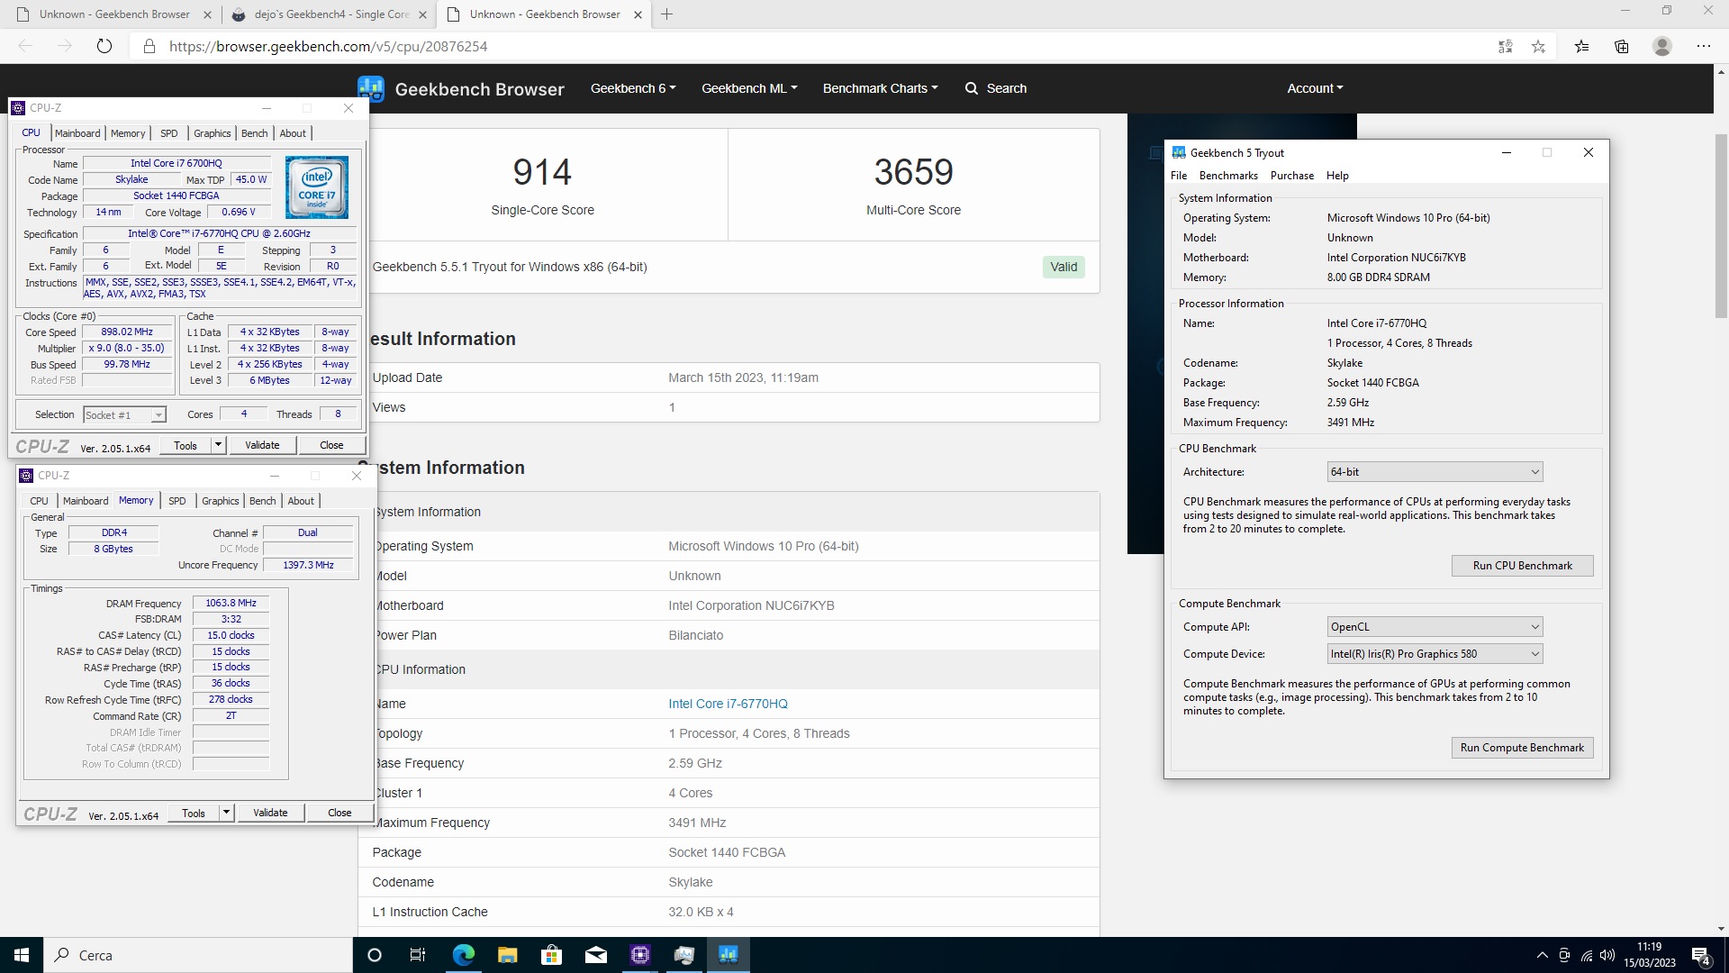Screen dimensions: 1729x973
Task: Click Close button in the lower CPU-Z window
Action: pyautogui.click(x=339, y=813)
